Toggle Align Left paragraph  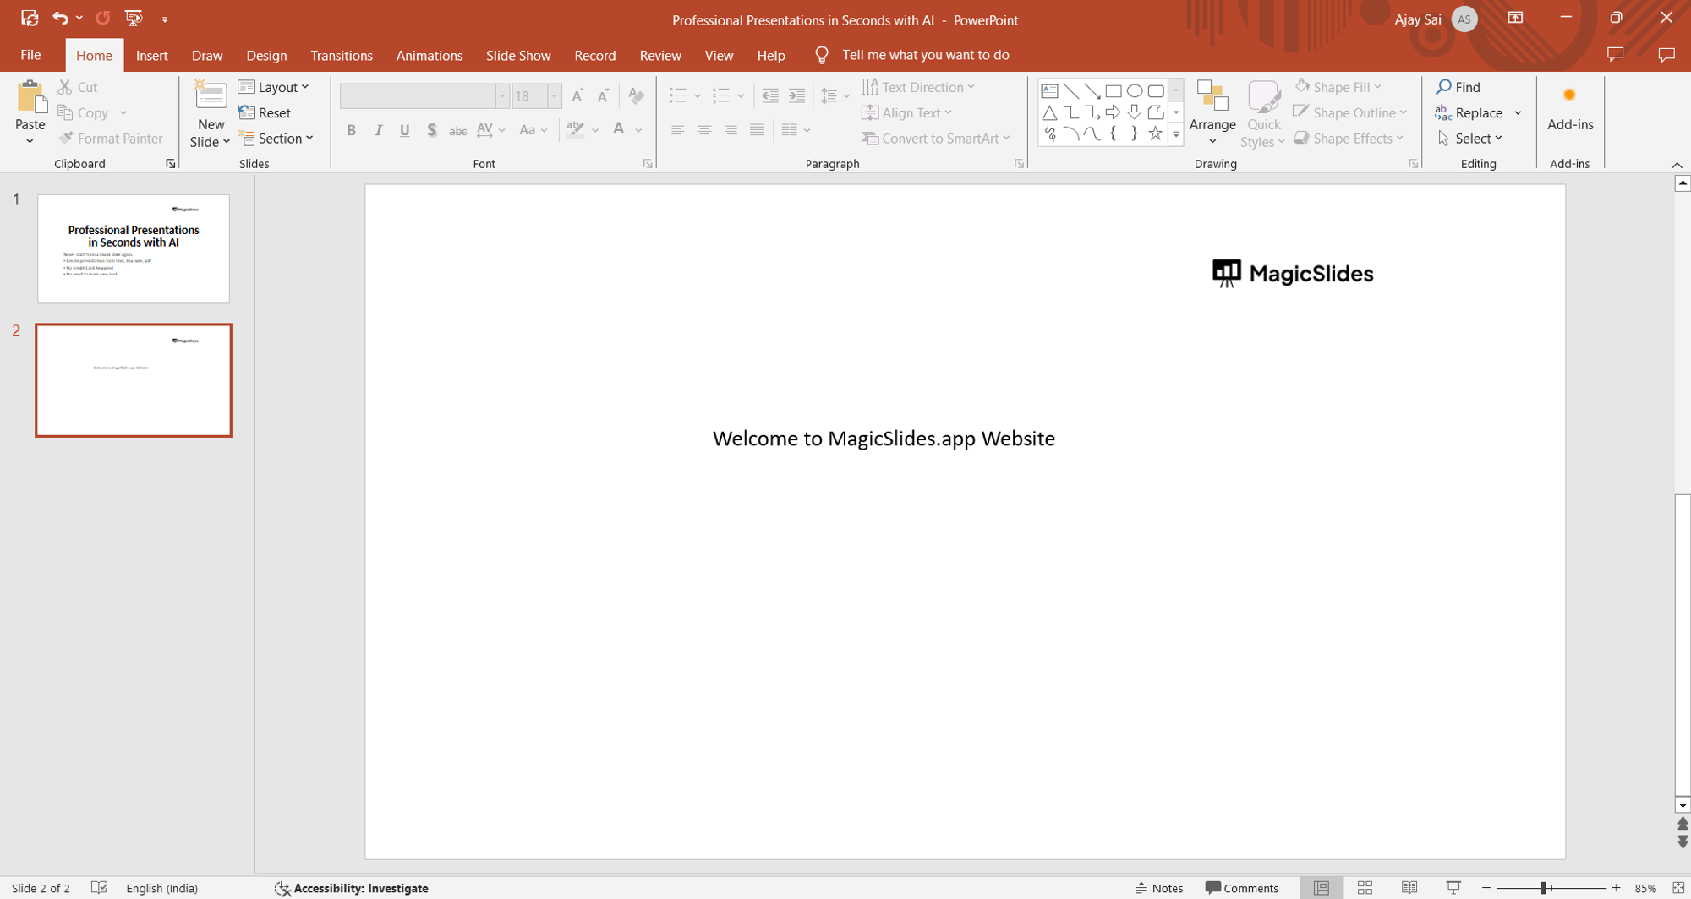677,130
